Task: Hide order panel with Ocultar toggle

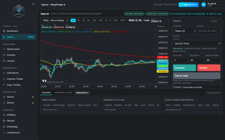Action: click(x=214, y=21)
